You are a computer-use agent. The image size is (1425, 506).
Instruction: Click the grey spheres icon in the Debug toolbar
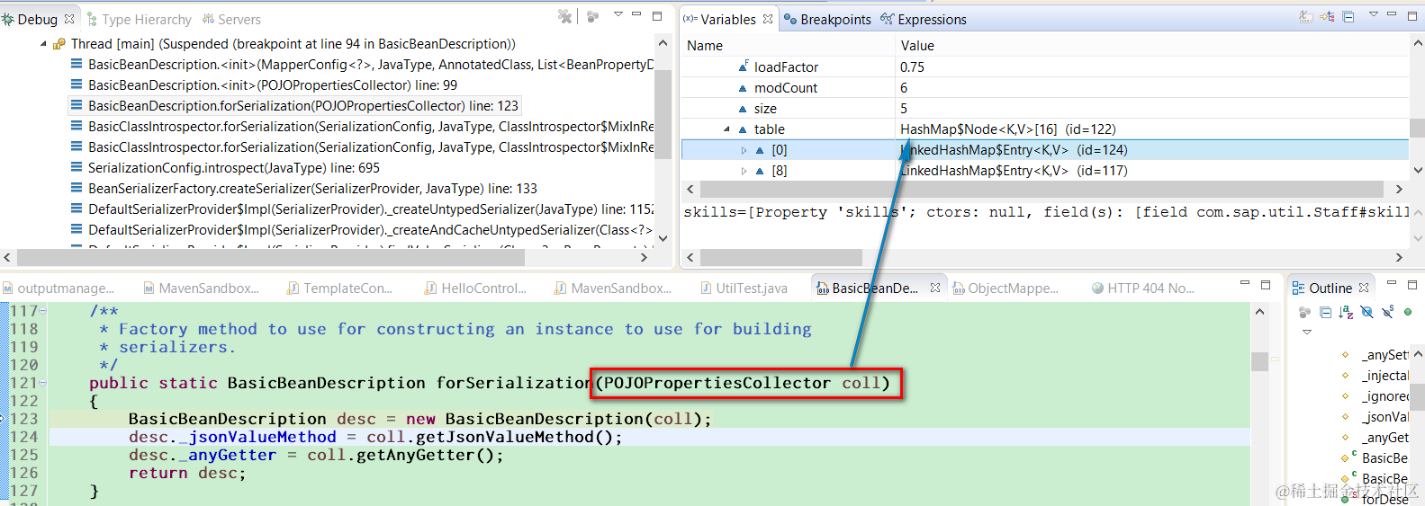(x=592, y=16)
